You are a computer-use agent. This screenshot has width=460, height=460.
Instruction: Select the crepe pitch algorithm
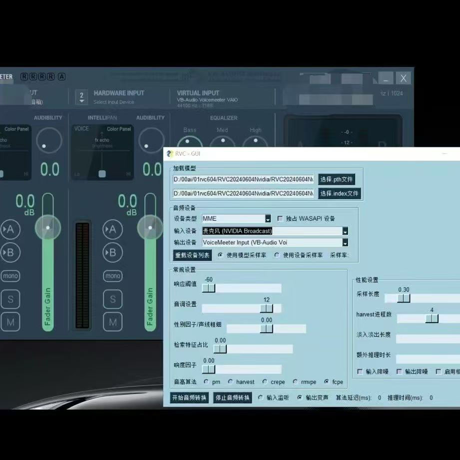(x=265, y=382)
